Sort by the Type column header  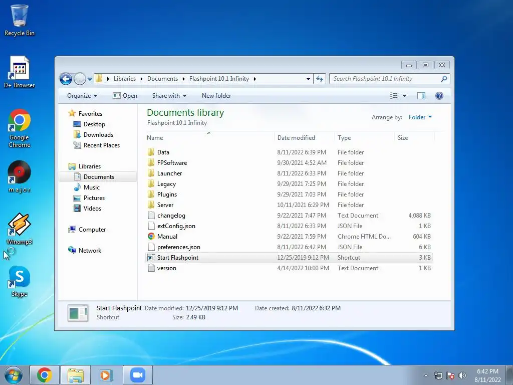coord(365,138)
